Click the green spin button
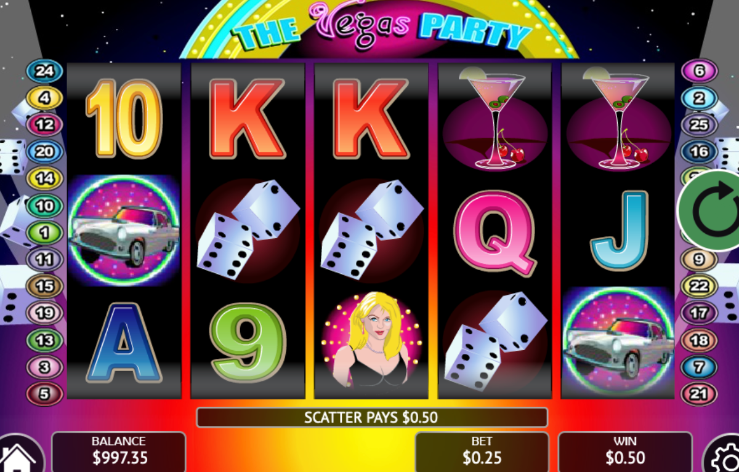The image size is (739, 472). (x=709, y=210)
